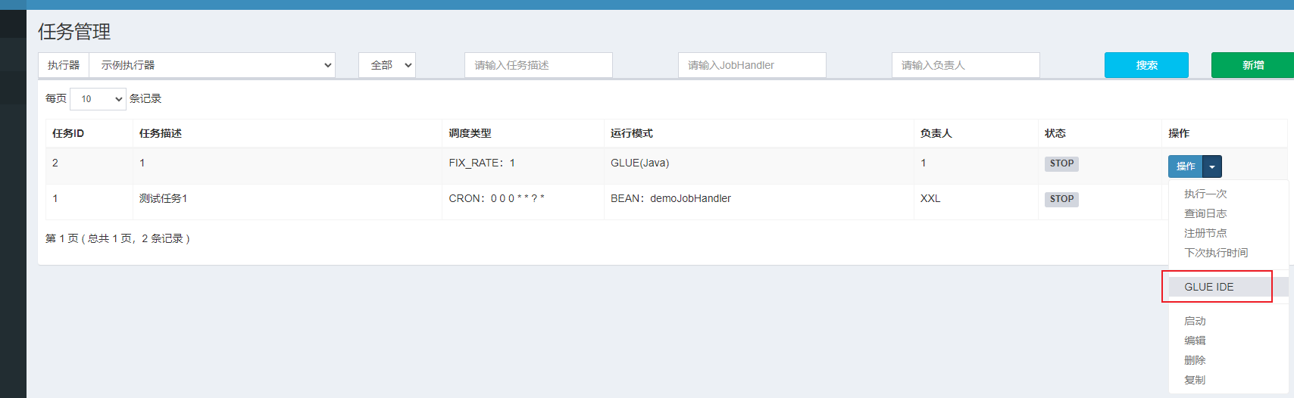Select 注册节点 menu item

[1205, 233]
